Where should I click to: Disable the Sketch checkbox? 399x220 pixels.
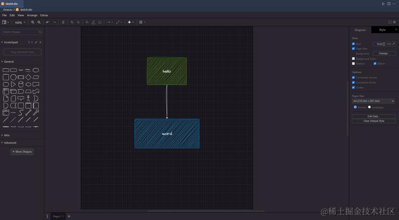(x=375, y=64)
